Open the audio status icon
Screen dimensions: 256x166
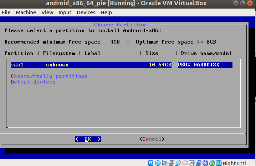pos(165,163)
